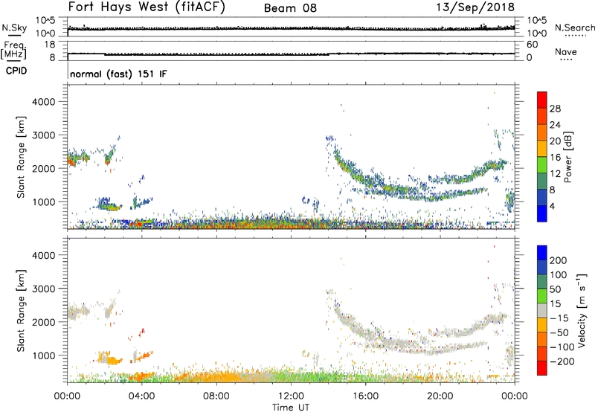This screenshot has height=412, width=595.
Task: Click the "12:00" time axis label
Action: pos(291,396)
